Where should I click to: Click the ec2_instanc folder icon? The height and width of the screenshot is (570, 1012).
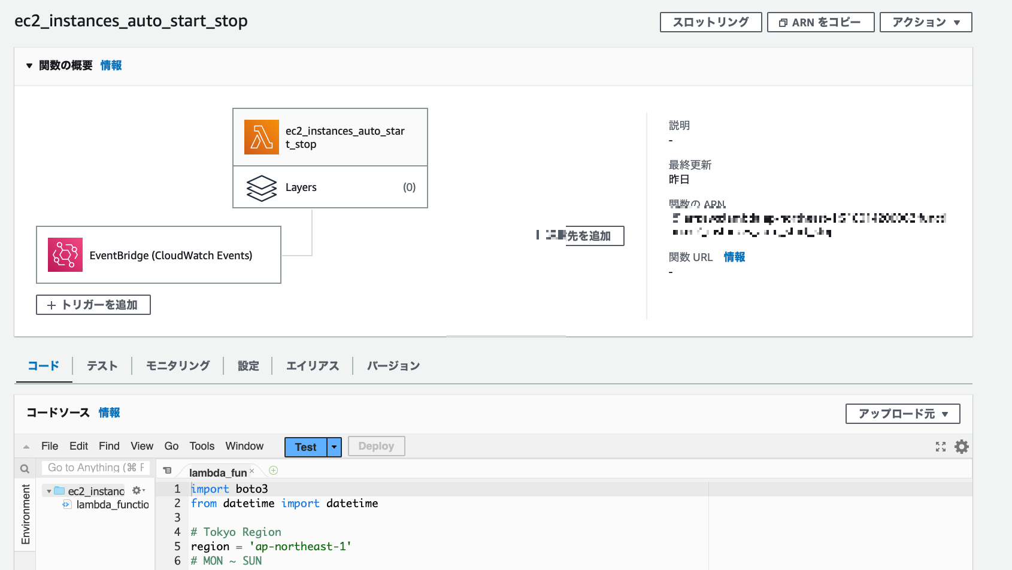pyautogui.click(x=59, y=491)
